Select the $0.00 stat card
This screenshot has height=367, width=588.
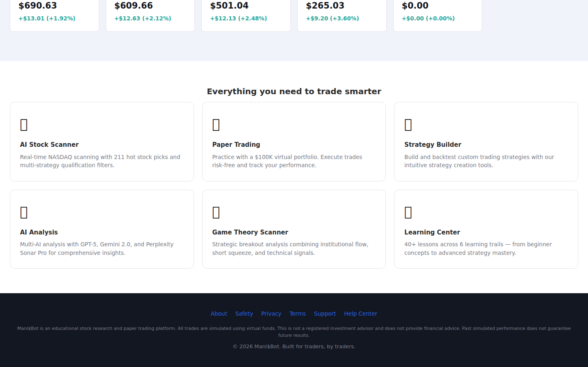(437, 12)
